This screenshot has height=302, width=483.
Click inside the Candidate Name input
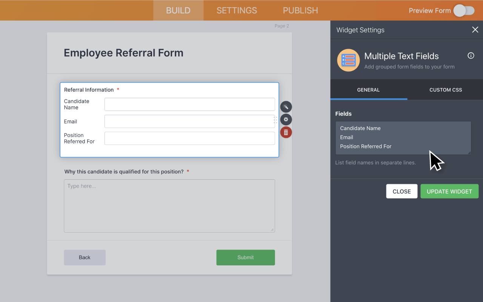pos(189,104)
